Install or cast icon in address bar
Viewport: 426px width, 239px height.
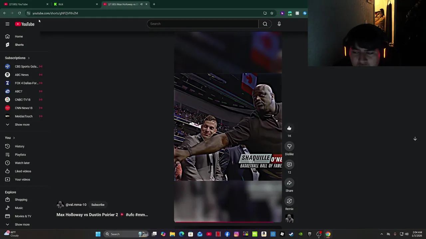tap(265, 13)
